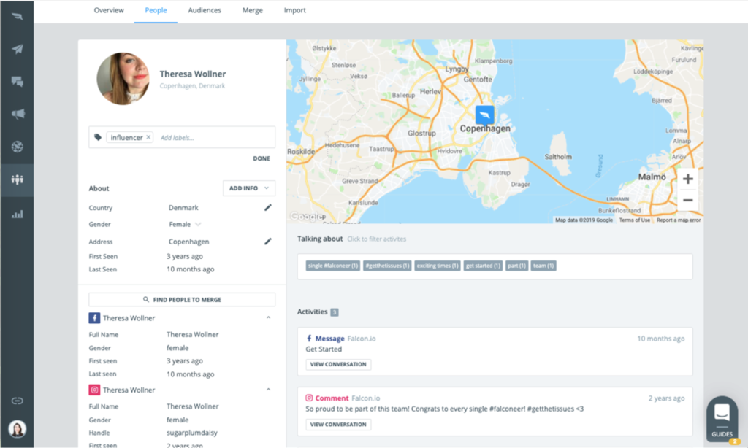This screenshot has width=748, height=448.
Task: Click the Instagram icon beside Theresa Wollner
Action: coord(94,389)
